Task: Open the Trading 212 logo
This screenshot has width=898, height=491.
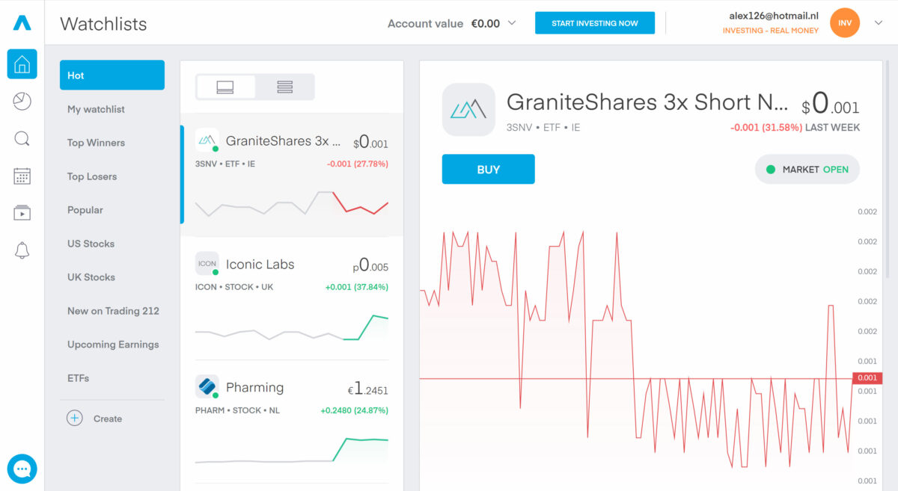Action: point(22,23)
